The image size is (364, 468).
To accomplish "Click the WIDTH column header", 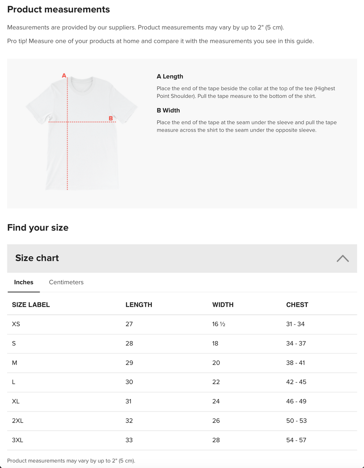I will coord(223,305).
